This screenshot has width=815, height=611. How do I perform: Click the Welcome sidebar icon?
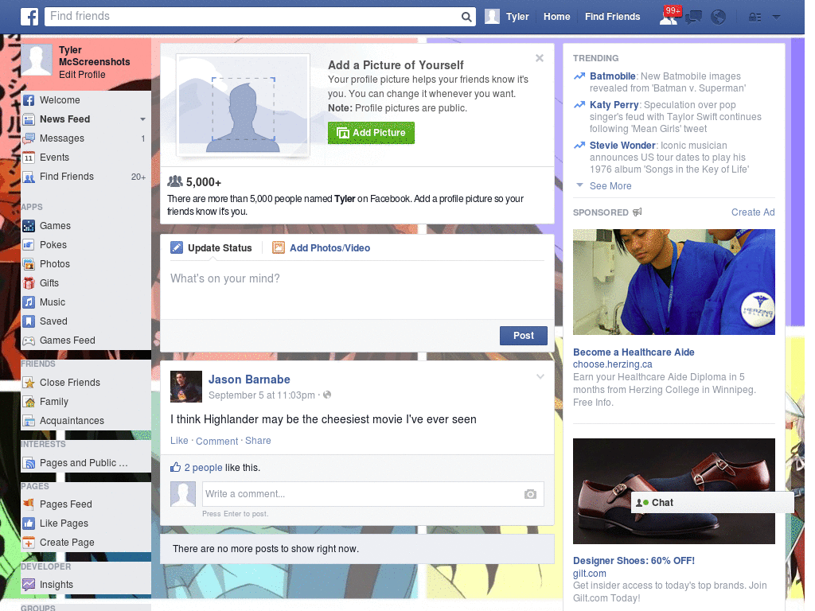[29, 100]
